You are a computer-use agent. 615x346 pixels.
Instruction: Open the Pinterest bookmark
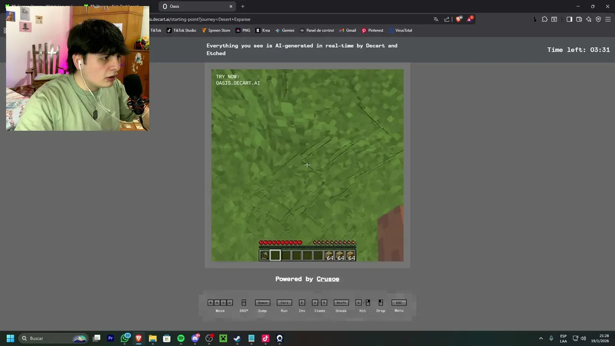click(372, 30)
